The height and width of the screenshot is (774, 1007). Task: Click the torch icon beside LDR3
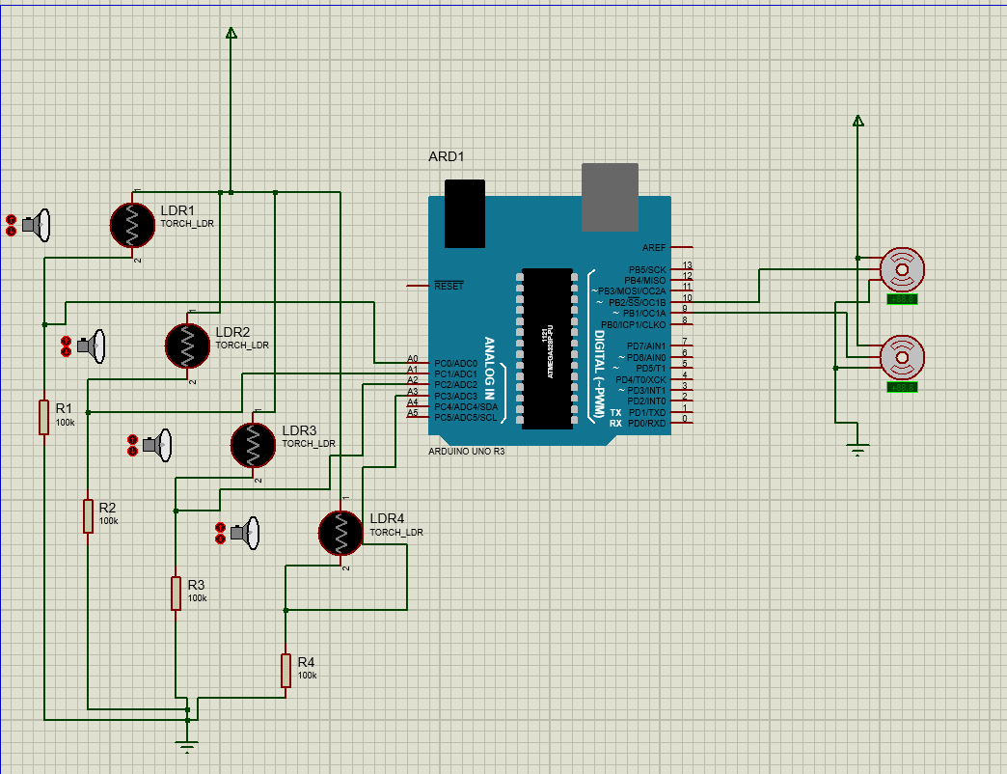[x=158, y=445]
